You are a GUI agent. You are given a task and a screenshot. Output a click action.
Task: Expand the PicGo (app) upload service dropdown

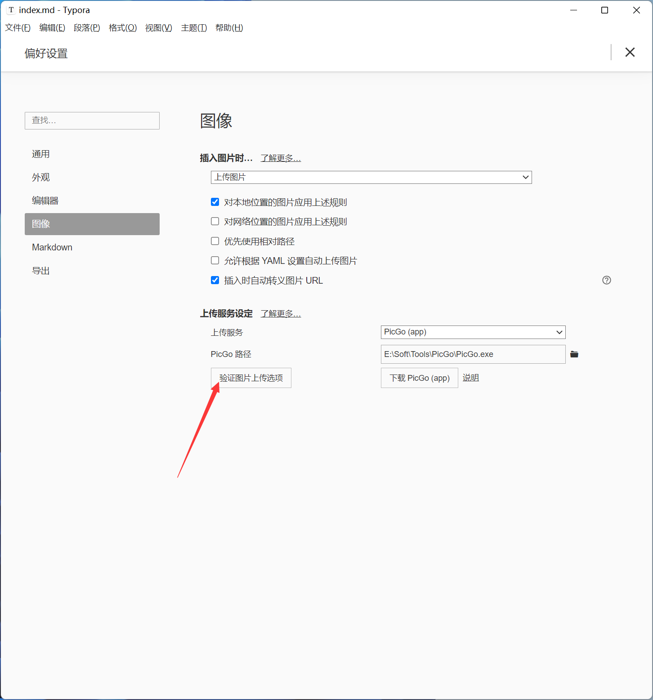coord(473,332)
